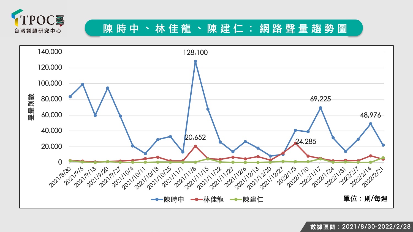
Task: Click the 69,225 data label
Action: click(320, 99)
